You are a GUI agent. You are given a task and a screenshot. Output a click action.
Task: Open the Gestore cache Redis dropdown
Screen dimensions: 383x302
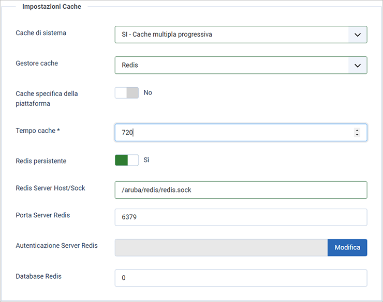(241, 65)
